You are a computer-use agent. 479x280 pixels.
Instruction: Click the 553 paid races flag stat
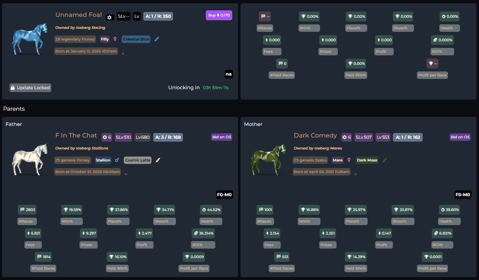pos(282,257)
